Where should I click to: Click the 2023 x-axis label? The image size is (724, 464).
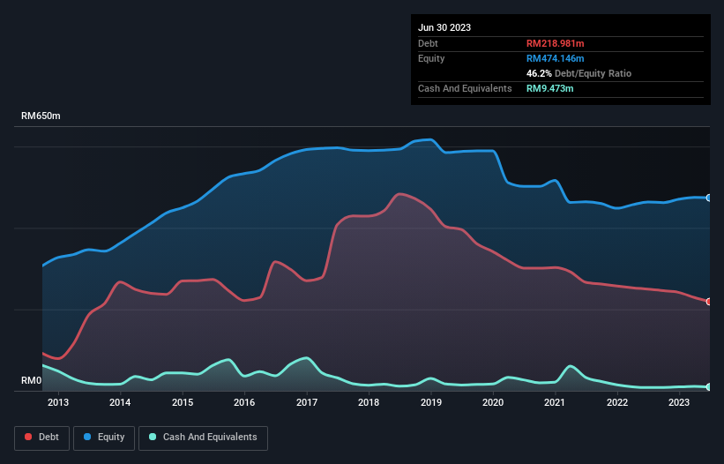(x=679, y=402)
